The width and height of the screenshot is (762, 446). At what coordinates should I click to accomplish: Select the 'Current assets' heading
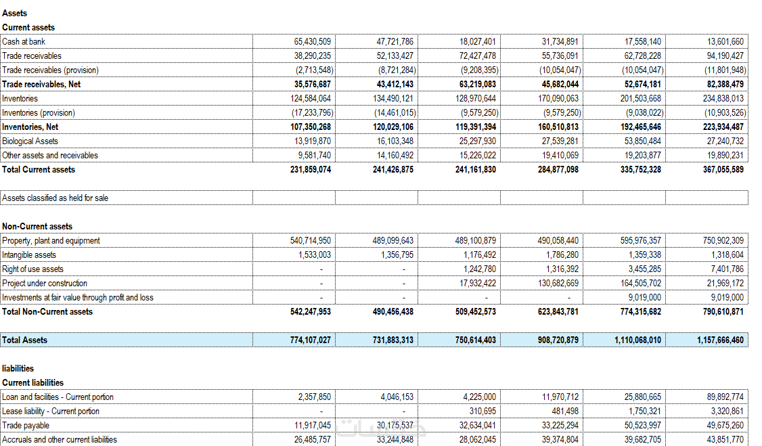[28, 28]
